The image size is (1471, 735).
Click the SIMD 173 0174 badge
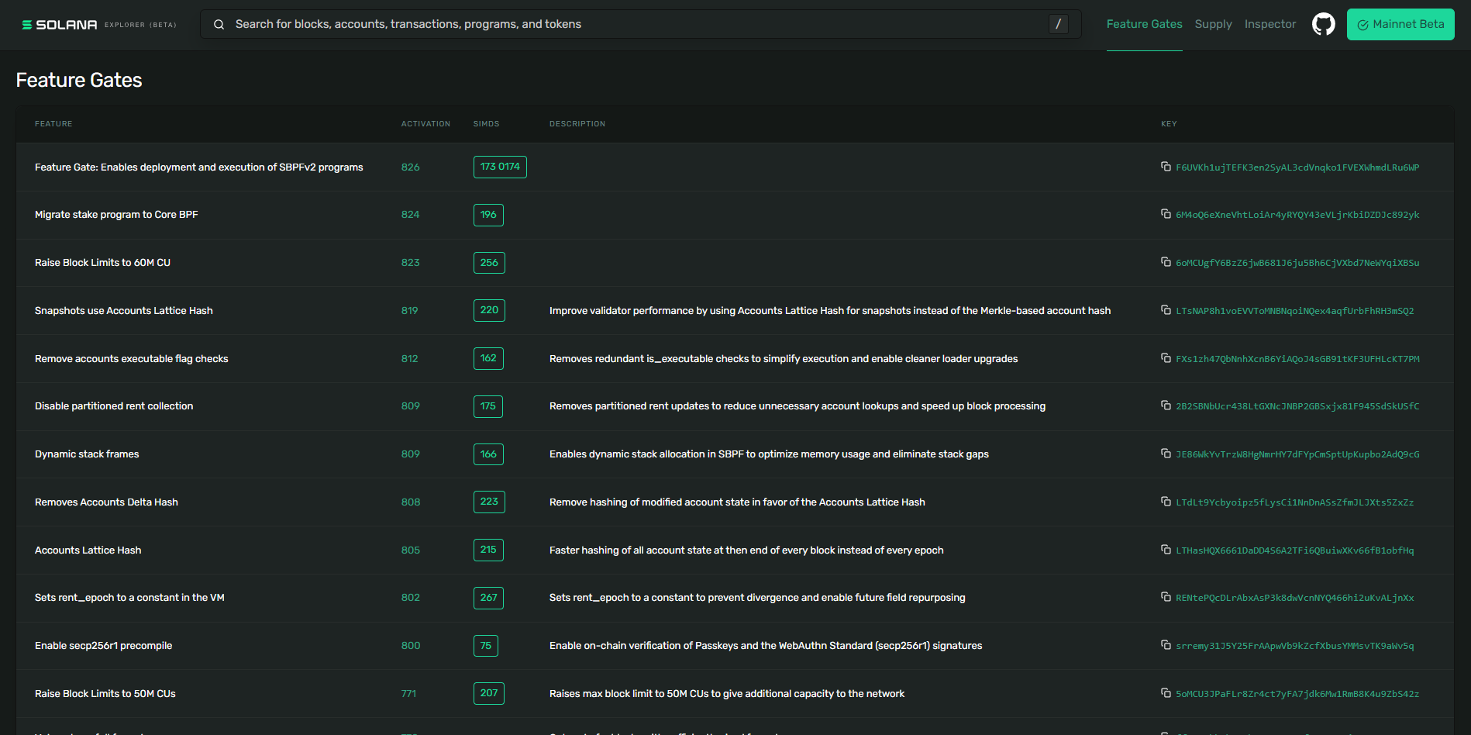tap(500, 167)
